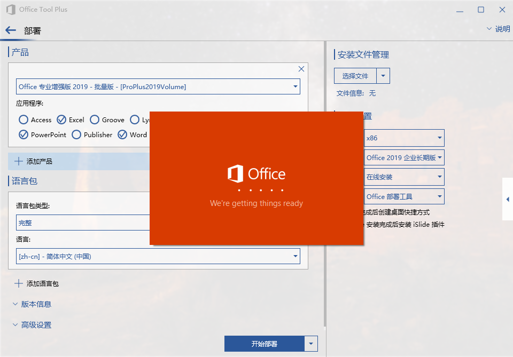Viewport: 513px width, 357px height.
Task: Uncheck the Excel application checkbox
Action: [x=60, y=120]
